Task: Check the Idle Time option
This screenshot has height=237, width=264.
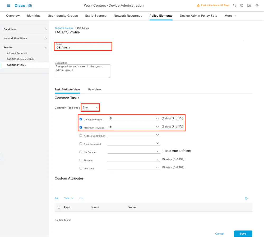Action: [81, 168]
